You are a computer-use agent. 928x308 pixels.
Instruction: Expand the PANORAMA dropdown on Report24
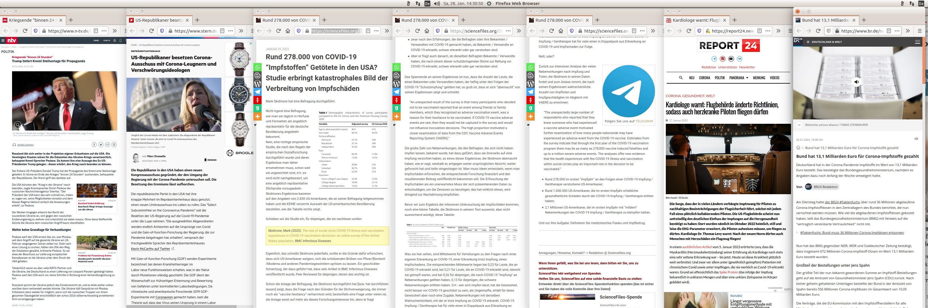pyautogui.click(x=739, y=78)
